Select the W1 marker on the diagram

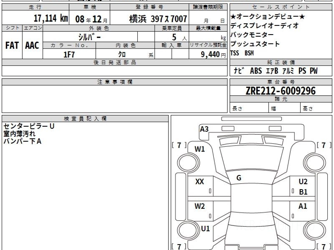(x=200, y=149)
